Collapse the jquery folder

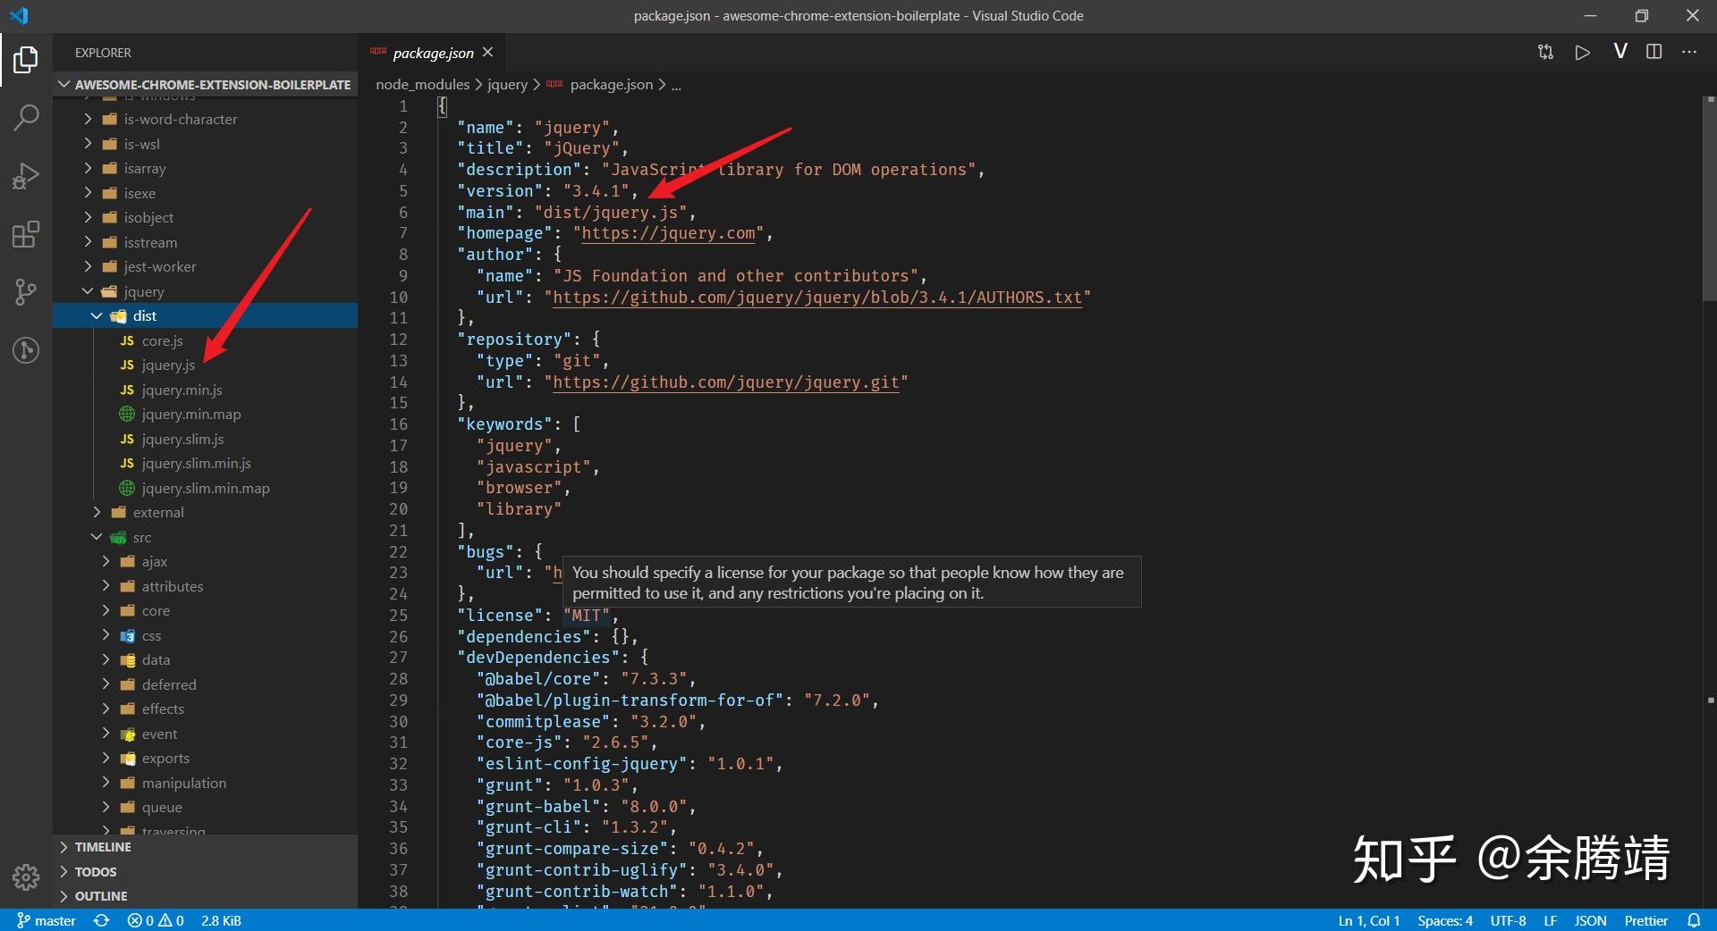pyautogui.click(x=205, y=291)
